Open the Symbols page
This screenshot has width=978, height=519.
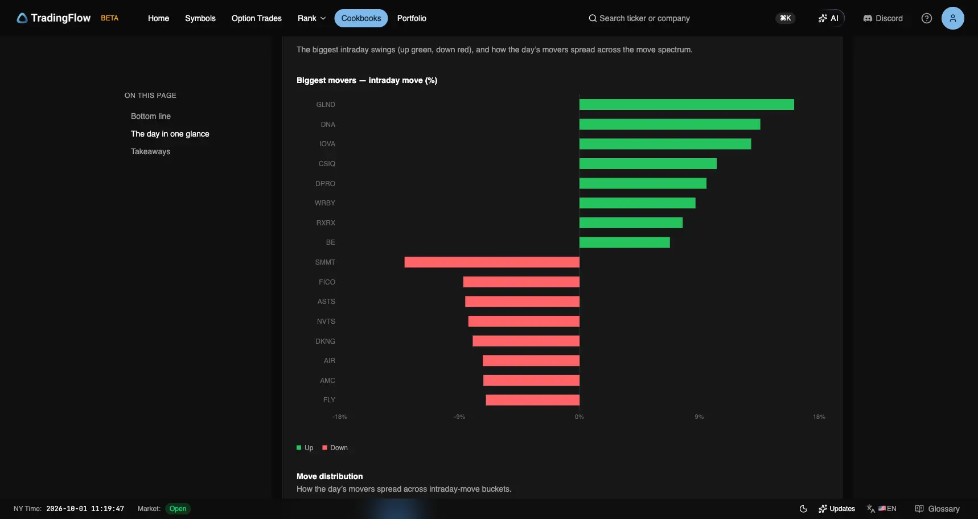pyautogui.click(x=200, y=18)
